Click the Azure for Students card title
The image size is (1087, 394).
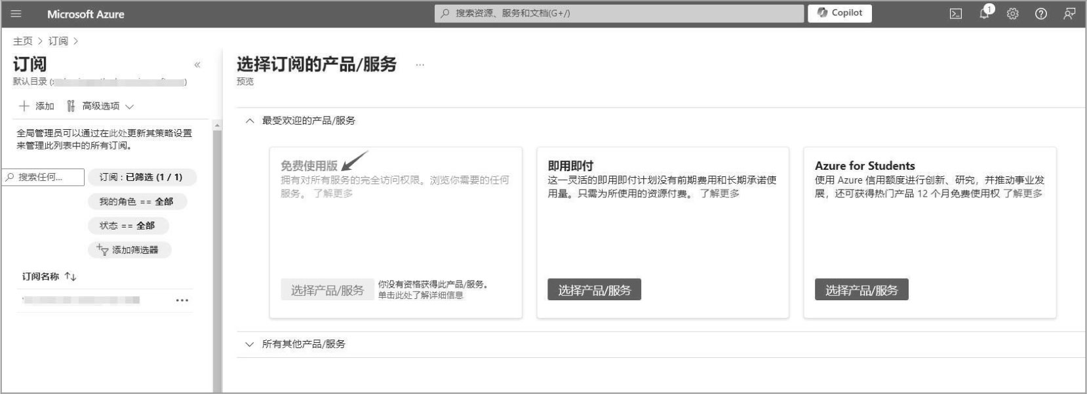(865, 166)
